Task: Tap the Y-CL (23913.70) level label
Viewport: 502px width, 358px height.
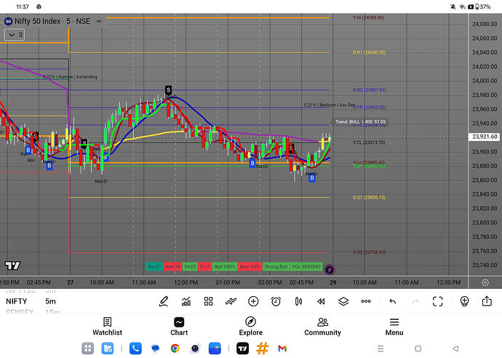Action: pos(369,143)
